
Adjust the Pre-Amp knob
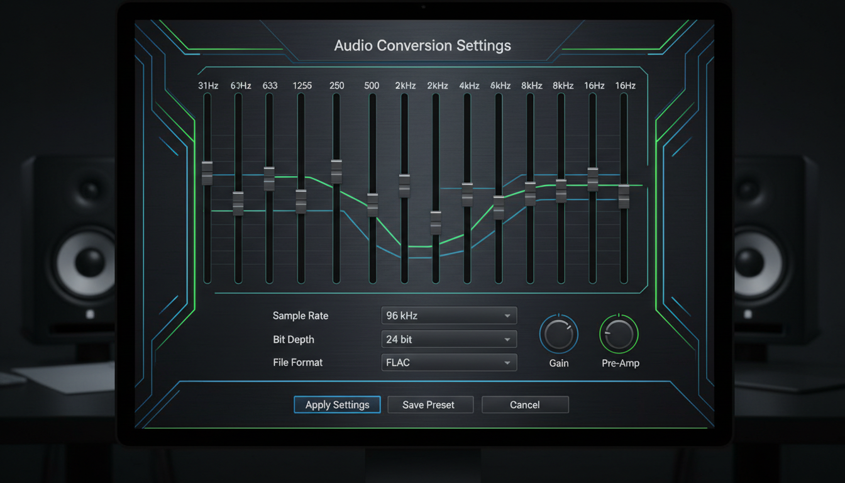(619, 335)
